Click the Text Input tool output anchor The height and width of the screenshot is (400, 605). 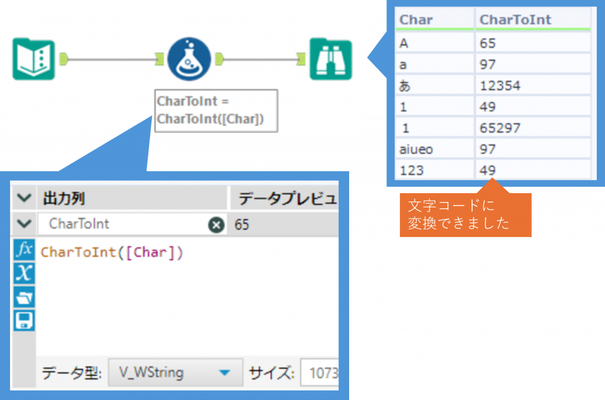(64, 58)
